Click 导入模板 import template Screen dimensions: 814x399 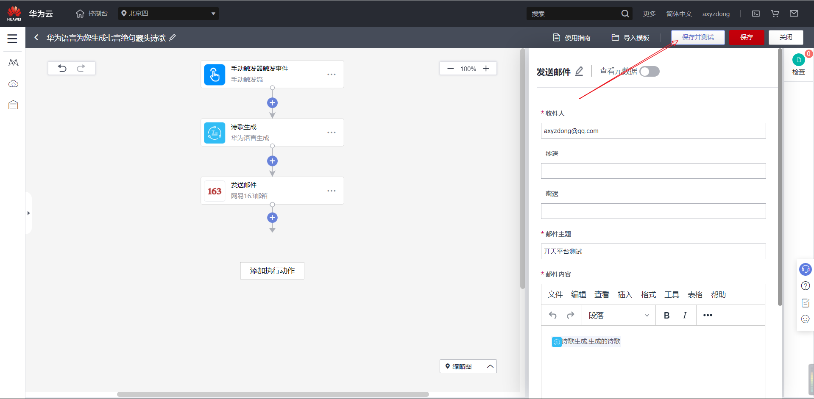click(x=630, y=38)
